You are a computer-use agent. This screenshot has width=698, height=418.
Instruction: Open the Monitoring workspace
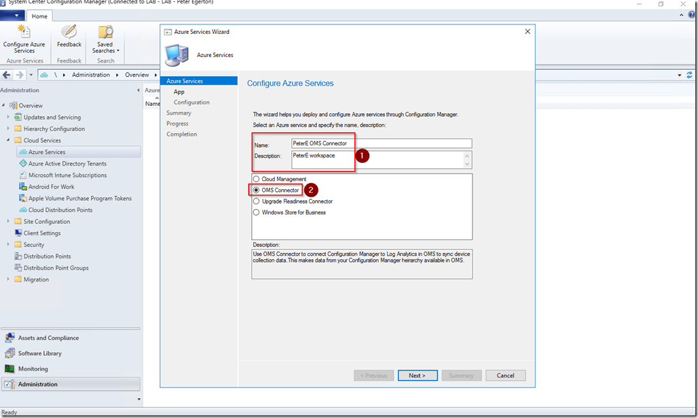coord(33,368)
